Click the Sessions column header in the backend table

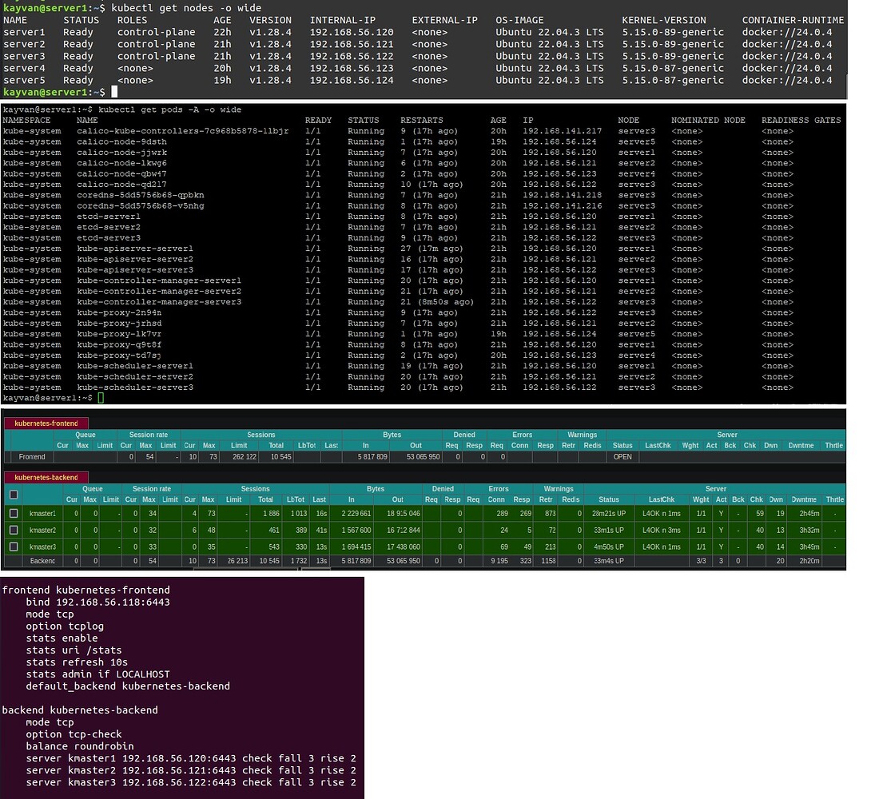coord(255,488)
